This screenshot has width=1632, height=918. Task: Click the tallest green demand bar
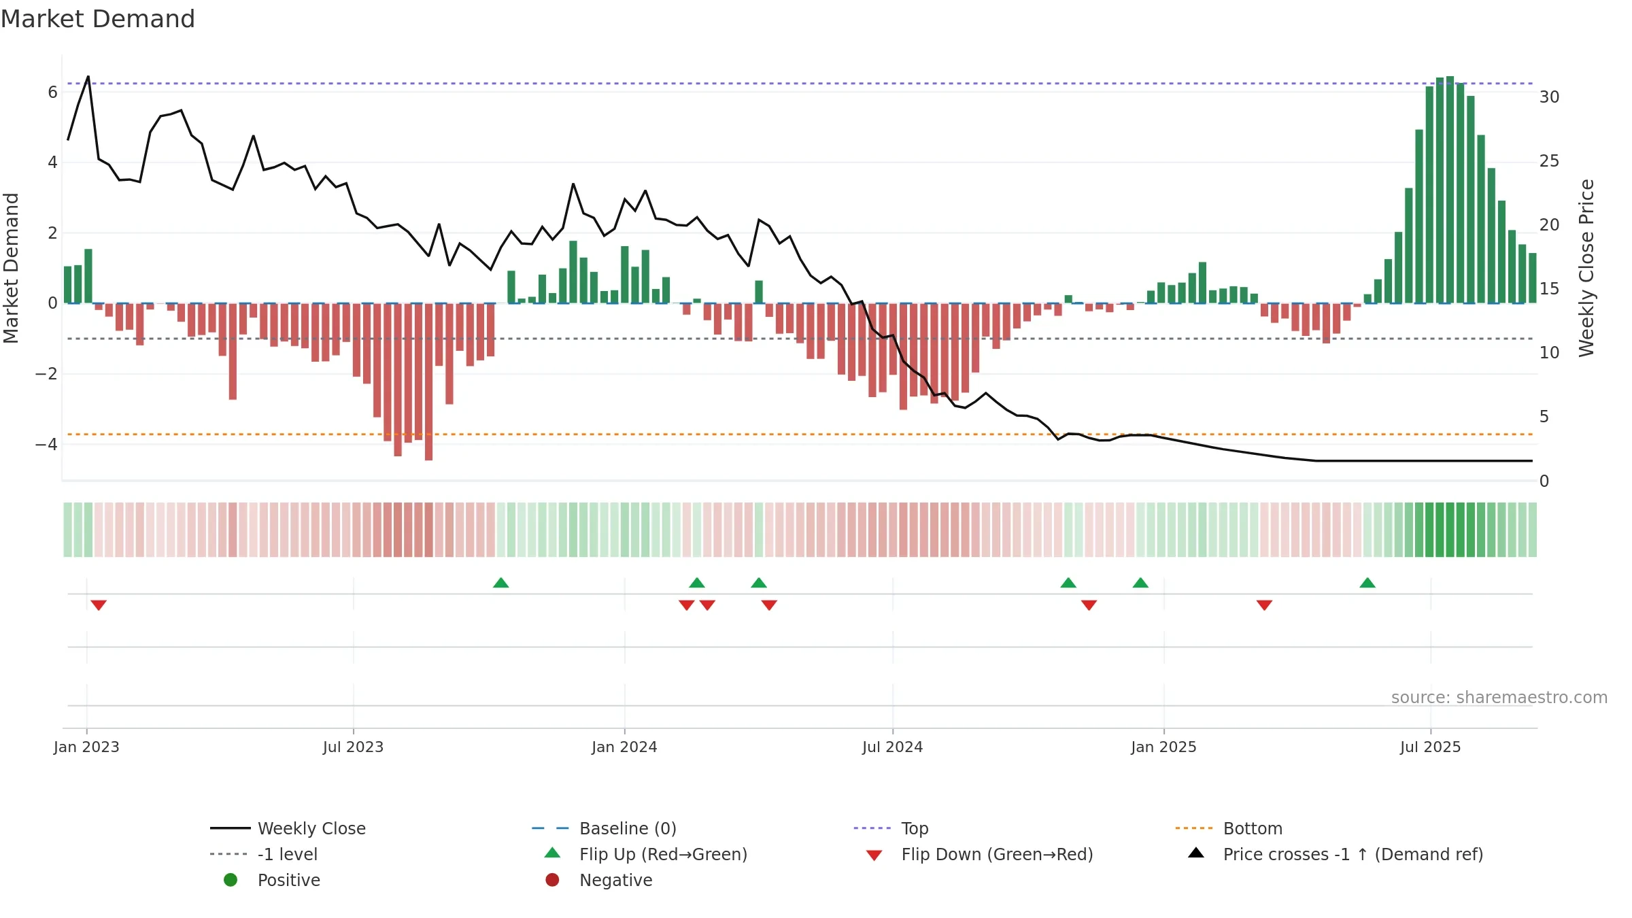[1450, 190]
